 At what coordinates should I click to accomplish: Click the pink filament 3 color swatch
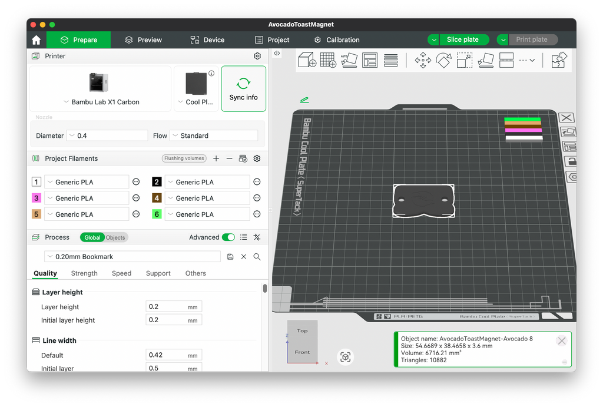click(36, 198)
